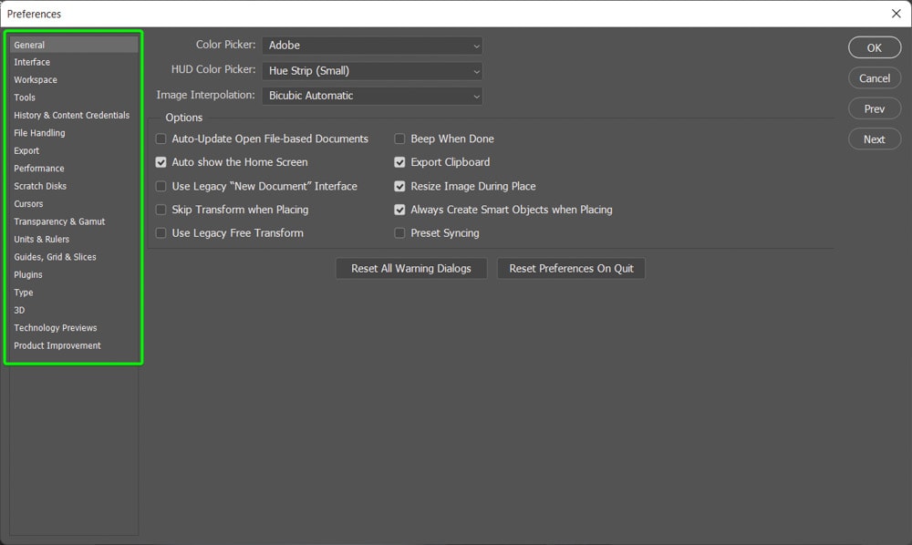Click Reset Preferences On Quit
The image size is (912, 545).
coord(571,269)
